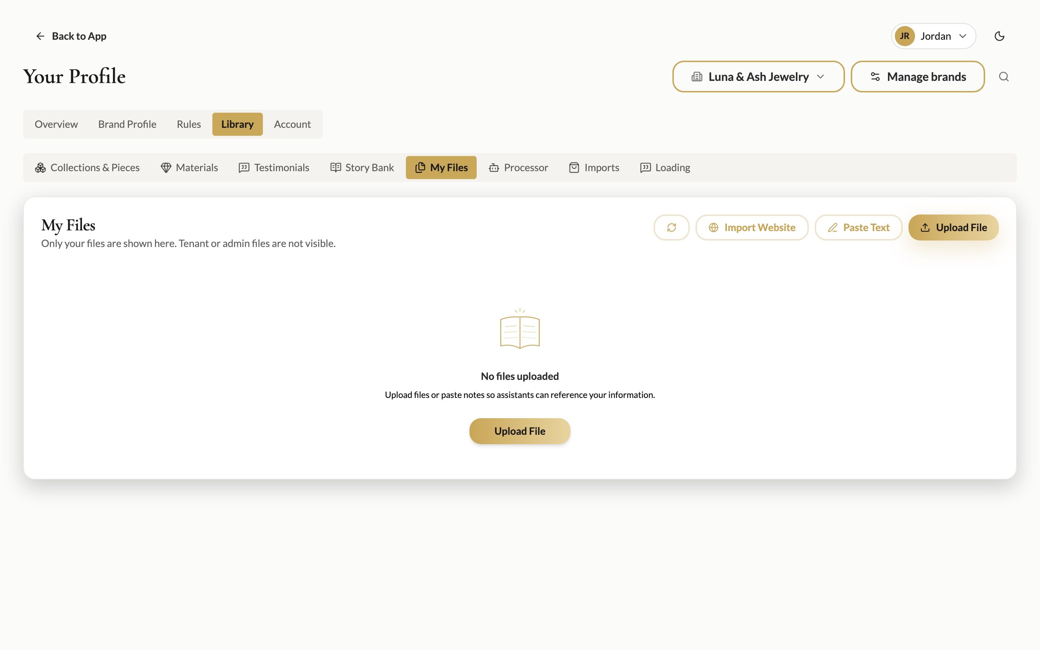Switch to the Brand Profile tab
This screenshot has height=650, width=1040.
point(127,124)
